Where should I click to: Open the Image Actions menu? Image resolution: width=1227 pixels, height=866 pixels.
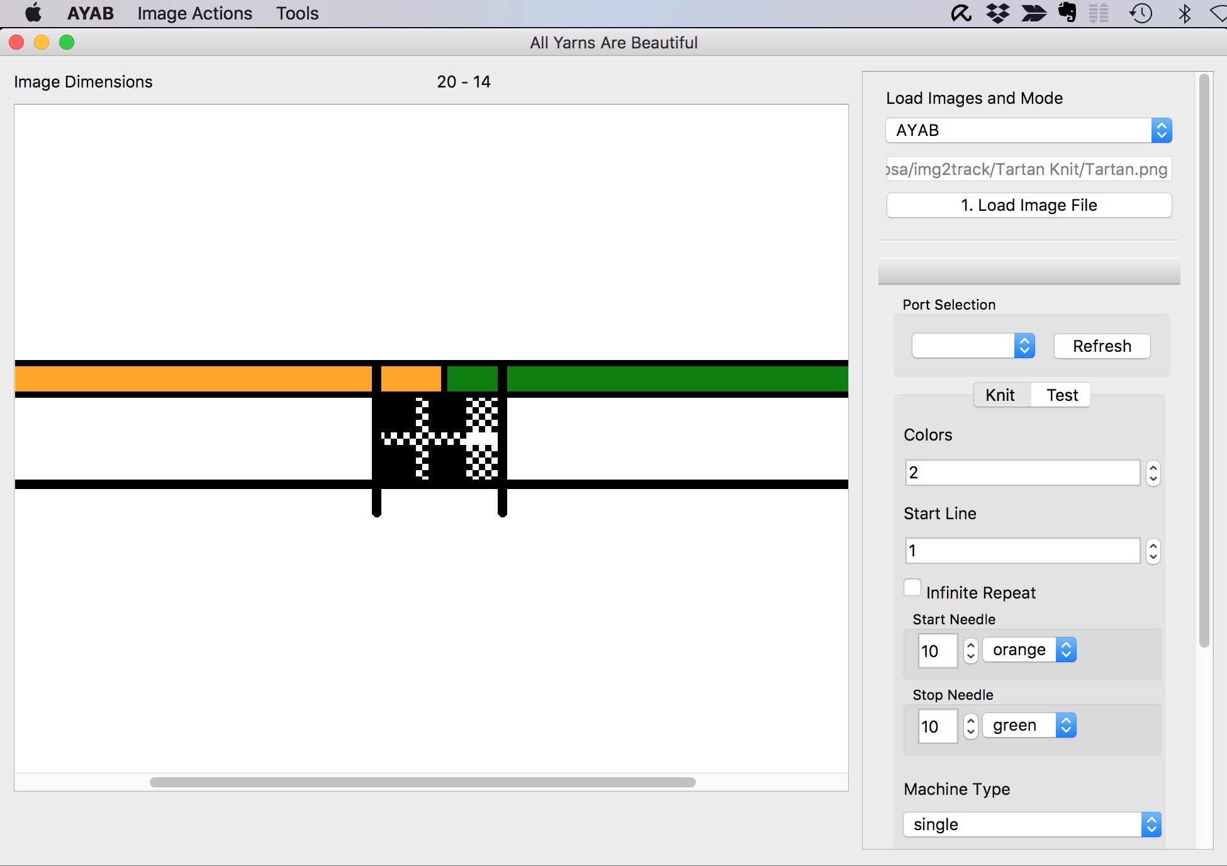194,13
